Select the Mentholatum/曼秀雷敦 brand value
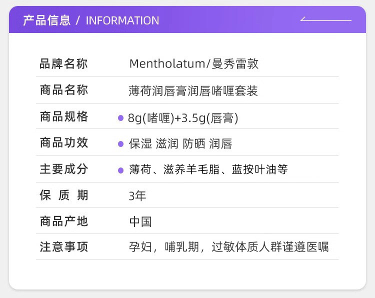 point(194,64)
